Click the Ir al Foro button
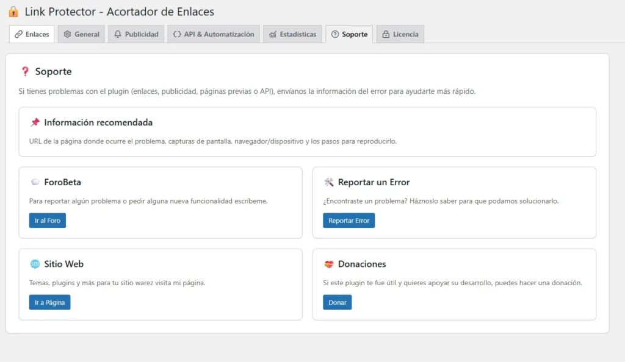The height and width of the screenshot is (362, 625). coord(48,221)
